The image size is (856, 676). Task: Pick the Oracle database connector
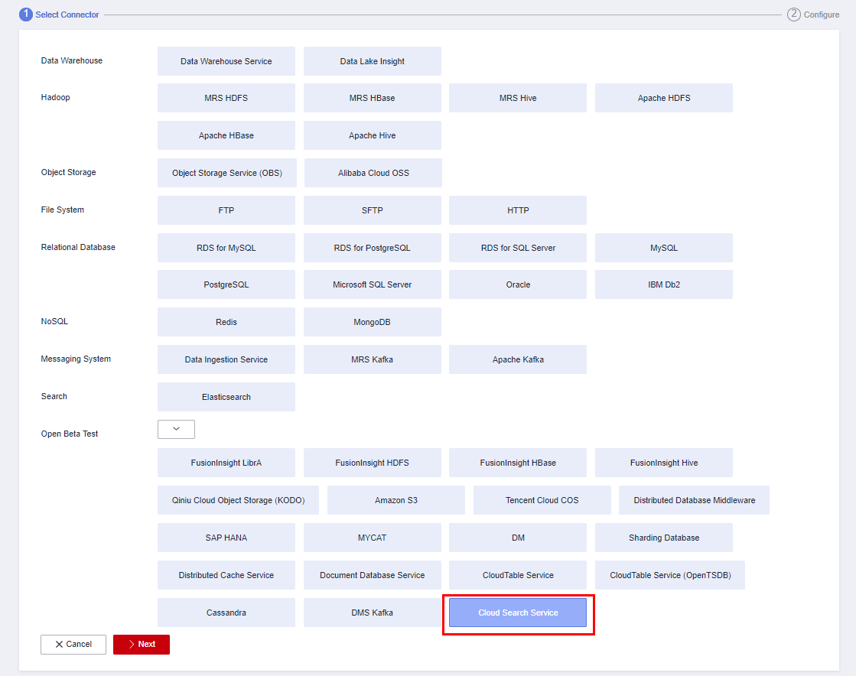tap(518, 284)
